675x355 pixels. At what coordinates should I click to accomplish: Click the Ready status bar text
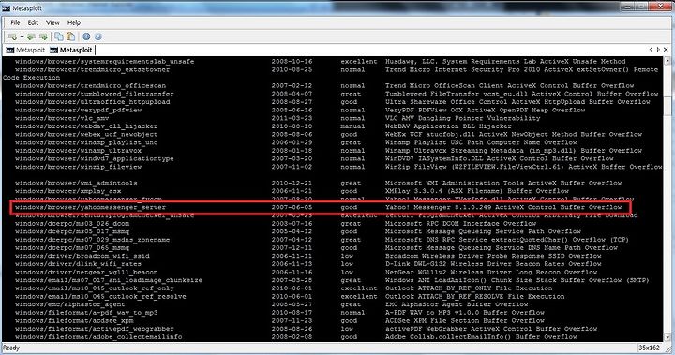pos(11,348)
